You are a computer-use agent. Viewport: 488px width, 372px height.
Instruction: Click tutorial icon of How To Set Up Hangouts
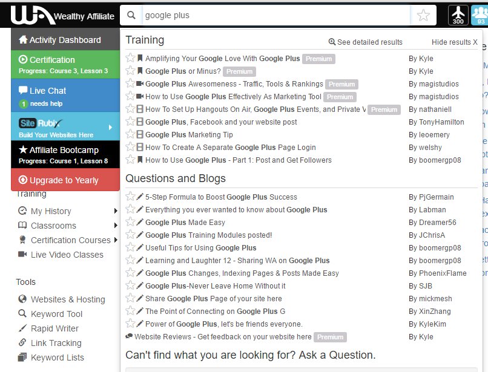140,109
